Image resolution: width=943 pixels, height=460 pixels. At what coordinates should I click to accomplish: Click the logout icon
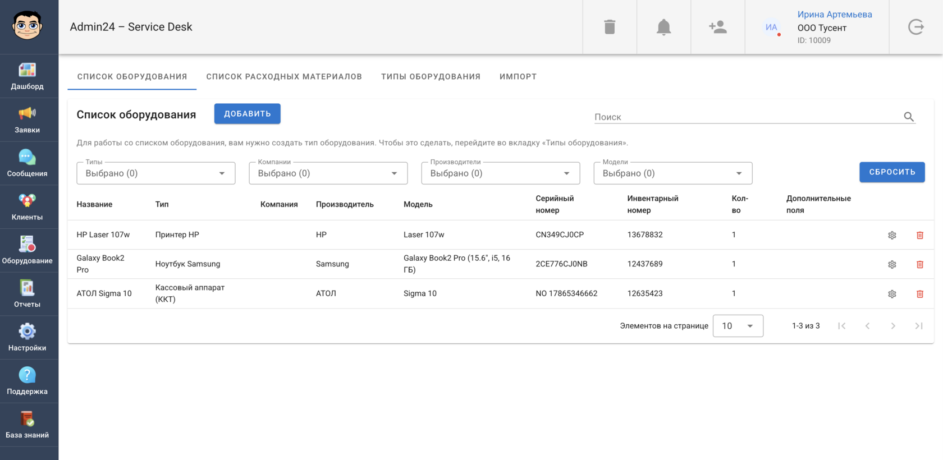click(916, 27)
